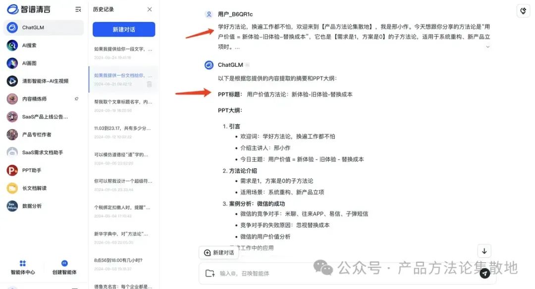The width and height of the screenshot is (535, 289).
Task: Open 创建智能体 icon
Action: (x=64, y=263)
